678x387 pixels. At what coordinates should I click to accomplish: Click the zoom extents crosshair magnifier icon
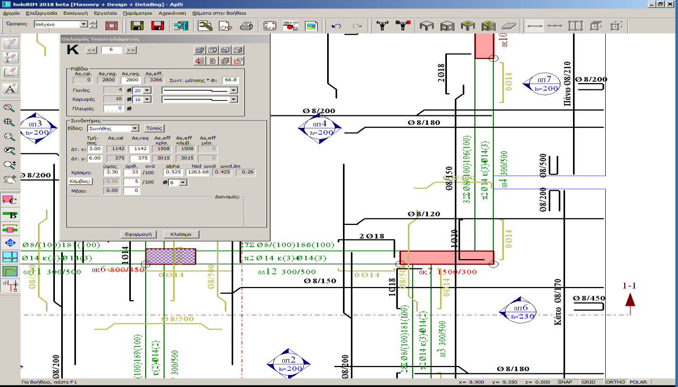[x=9, y=122]
